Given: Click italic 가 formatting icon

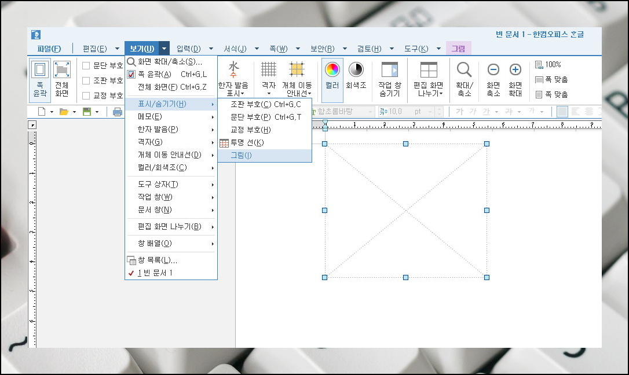Looking at the screenshot, I should coord(473,111).
